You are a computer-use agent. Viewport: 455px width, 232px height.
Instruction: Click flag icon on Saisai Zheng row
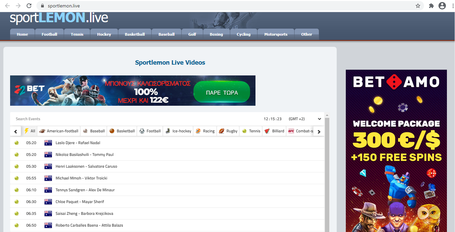[48, 213]
